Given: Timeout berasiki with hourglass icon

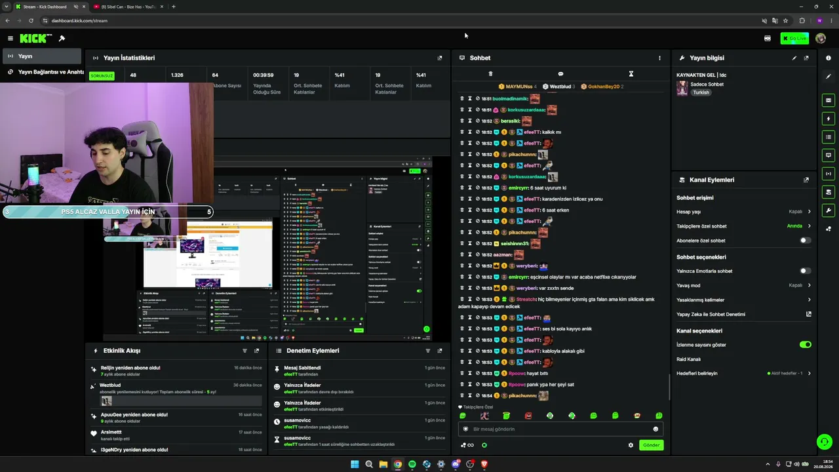Looking at the screenshot, I should (469, 121).
